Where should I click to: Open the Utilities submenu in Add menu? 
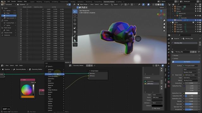(x=55, y=101)
